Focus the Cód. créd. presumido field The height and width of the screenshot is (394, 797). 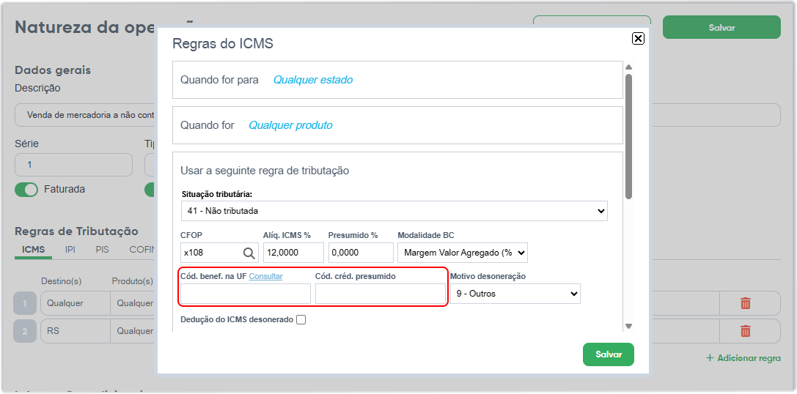(381, 294)
